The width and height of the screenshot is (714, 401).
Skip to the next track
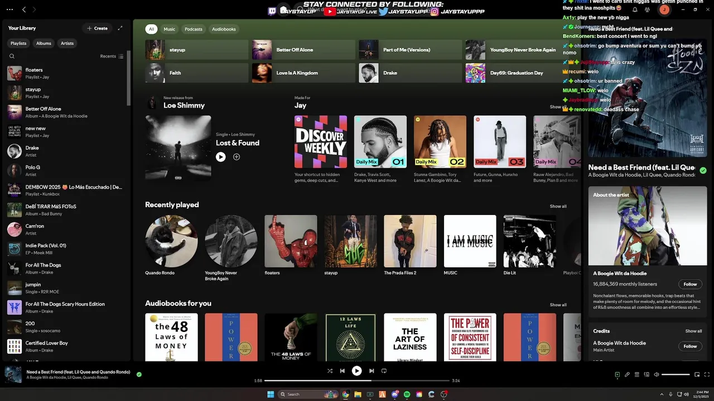[x=372, y=371]
